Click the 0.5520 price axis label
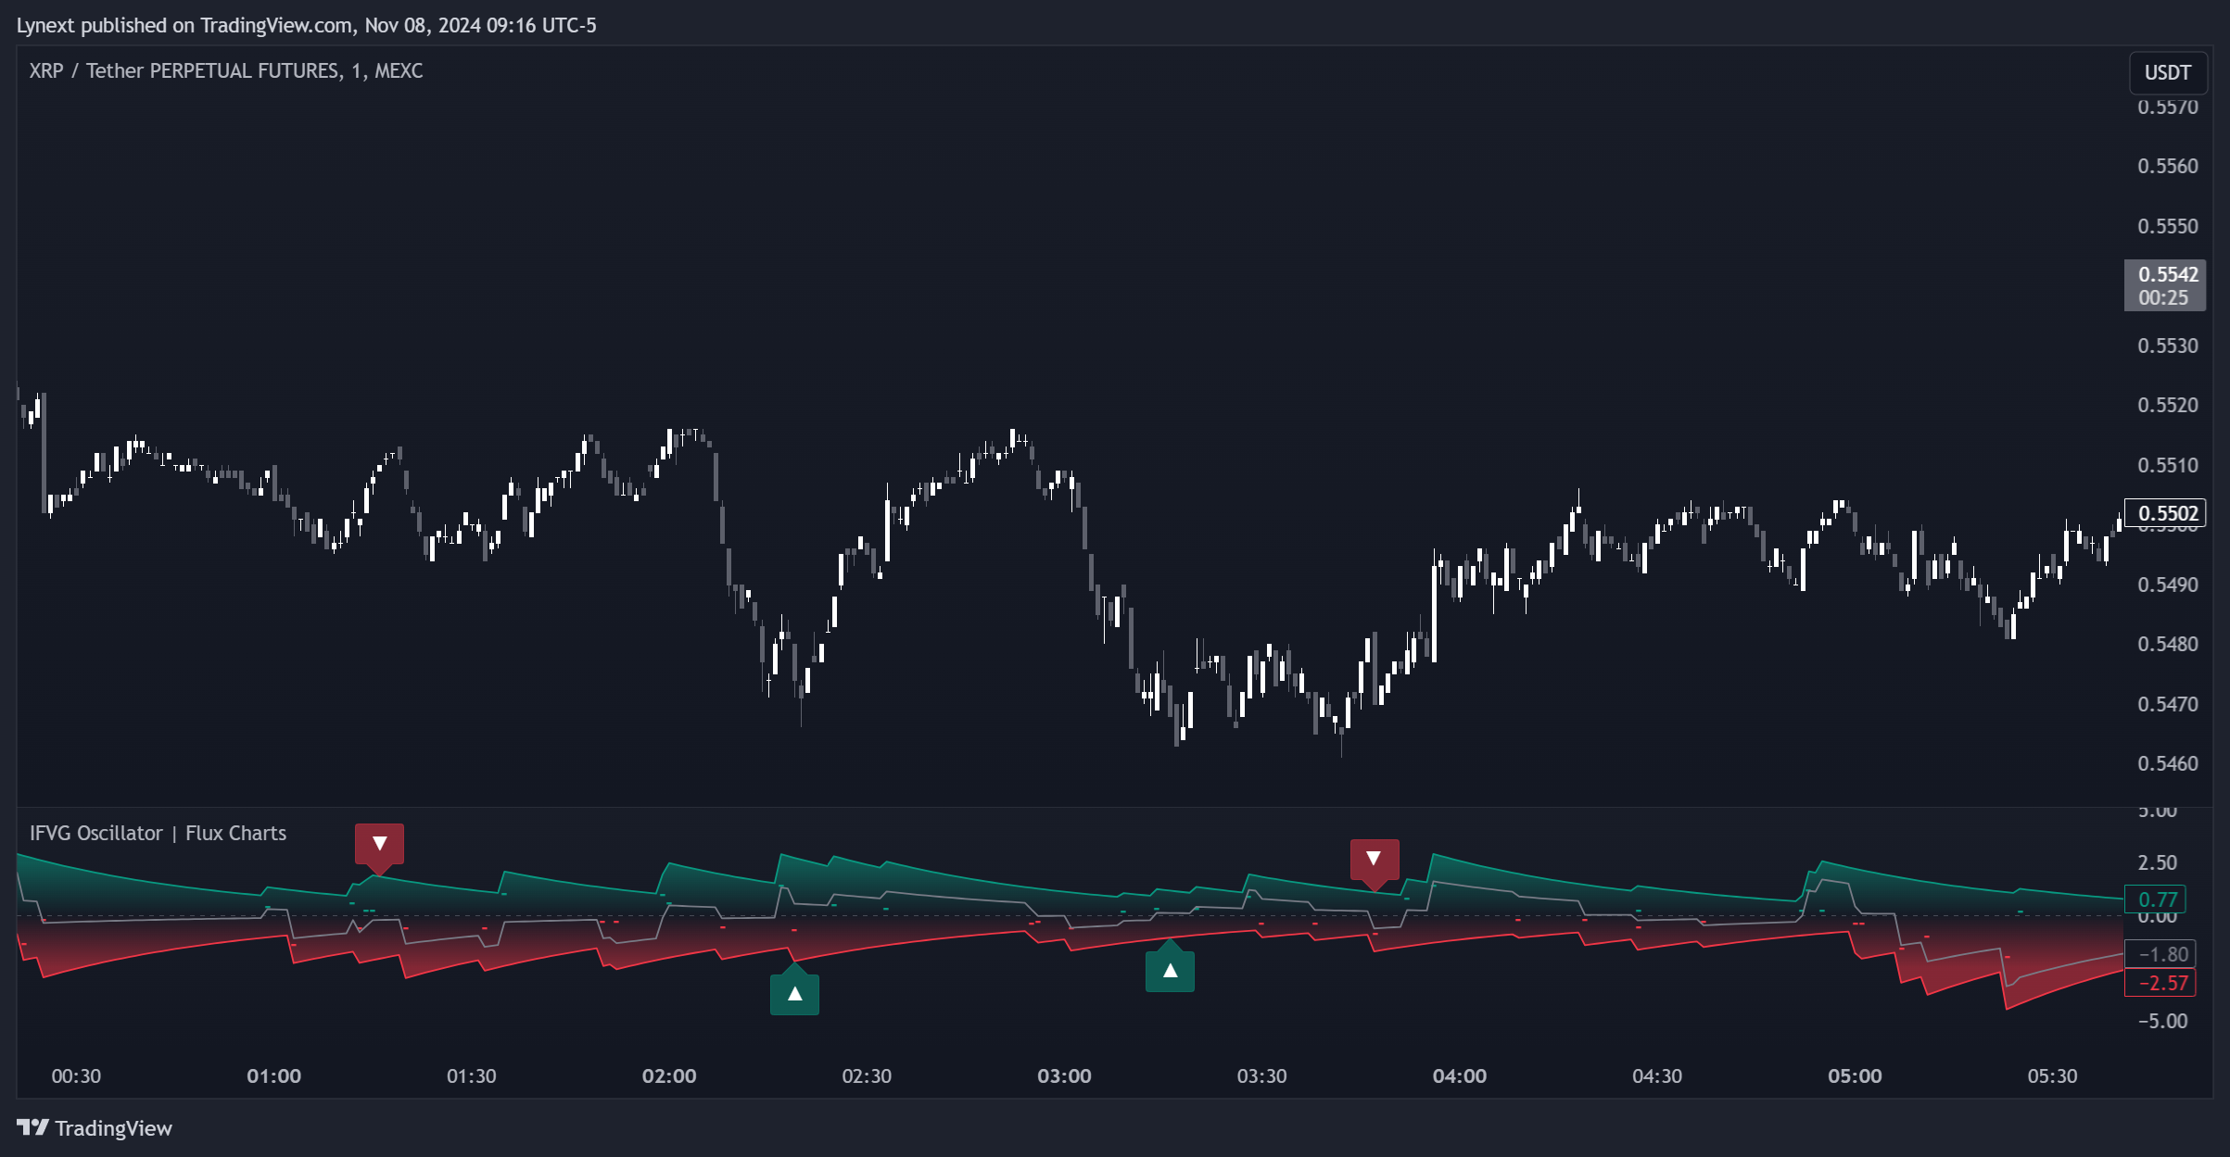This screenshot has height=1157, width=2230. 2167,405
